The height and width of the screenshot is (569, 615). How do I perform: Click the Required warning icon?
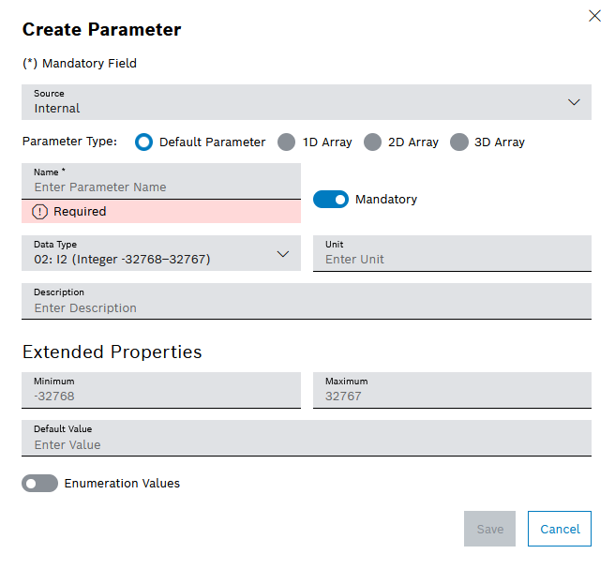[39, 212]
